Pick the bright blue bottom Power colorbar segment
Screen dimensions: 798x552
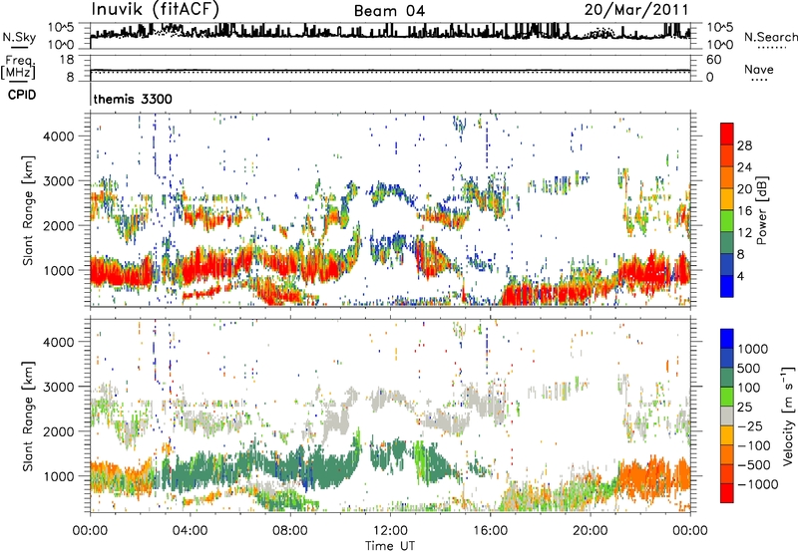click(x=727, y=286)
